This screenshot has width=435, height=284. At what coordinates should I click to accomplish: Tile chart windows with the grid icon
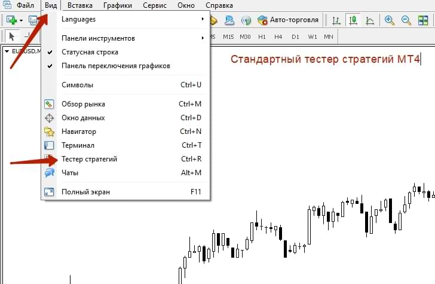423,20
